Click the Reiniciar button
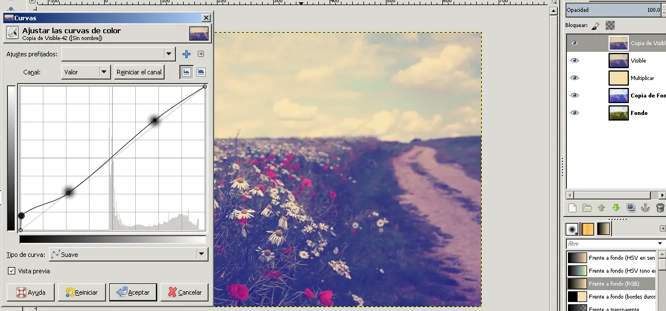Viewport: 666px width, 311px height. [x=82, y=292]
